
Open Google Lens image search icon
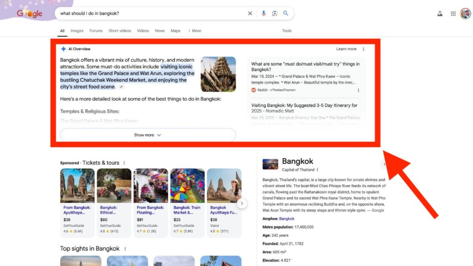click(x=275, y=13)
